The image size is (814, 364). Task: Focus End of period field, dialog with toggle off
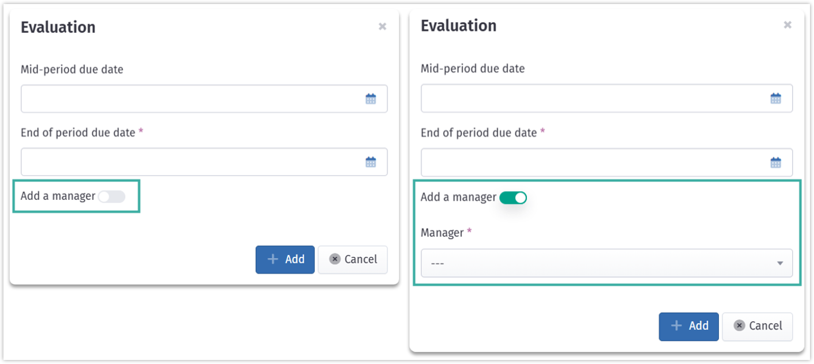190,162
